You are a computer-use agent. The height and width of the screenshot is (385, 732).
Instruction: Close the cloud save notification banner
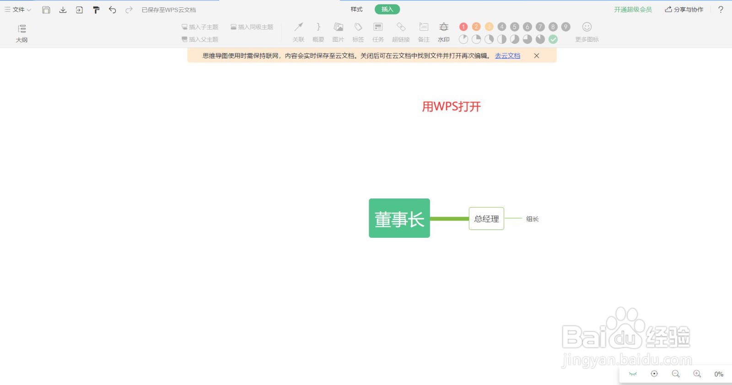click(537, 56)
